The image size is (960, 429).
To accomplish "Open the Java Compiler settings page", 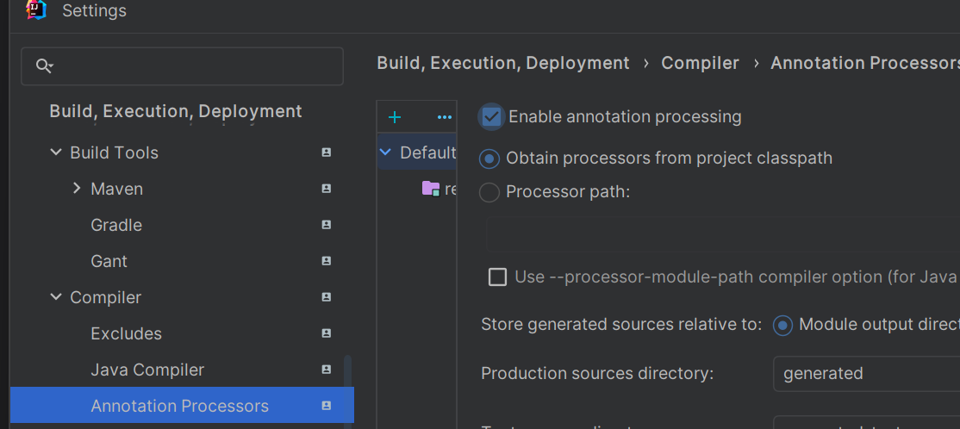I will pyautogui.click(x=147, y=370).
